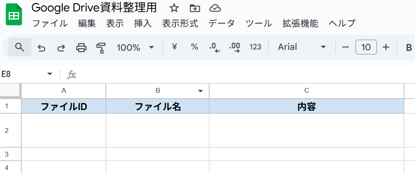Select row 2 header

point(10,130)
